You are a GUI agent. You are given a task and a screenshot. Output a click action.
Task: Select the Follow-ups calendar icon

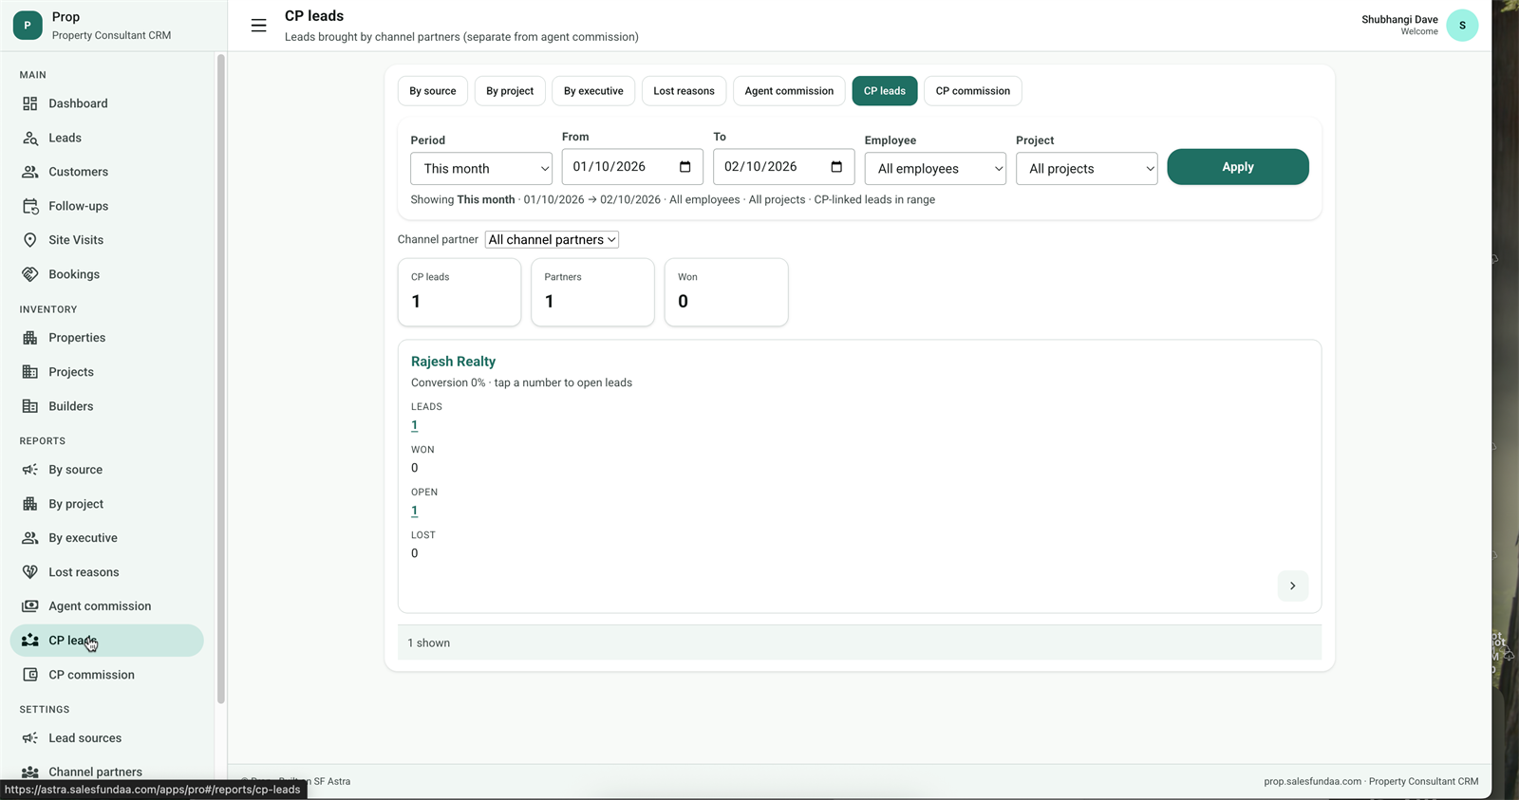(x=30, y=206)
